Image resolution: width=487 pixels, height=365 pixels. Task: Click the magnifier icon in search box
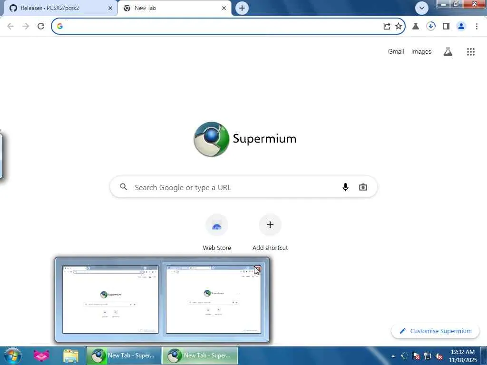pyautogui.click(x=124, y=187)
